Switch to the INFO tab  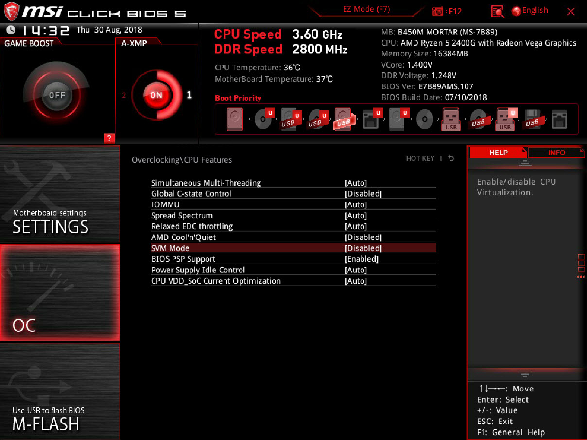(556, 152)
